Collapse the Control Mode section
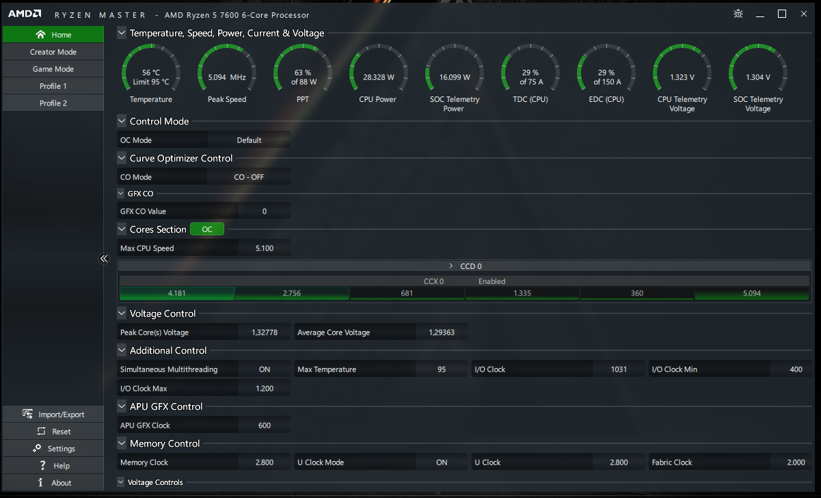This screenshot has height=498, width=821. [122, 121]
